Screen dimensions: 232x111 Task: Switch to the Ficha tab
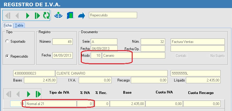click(8, 25)
